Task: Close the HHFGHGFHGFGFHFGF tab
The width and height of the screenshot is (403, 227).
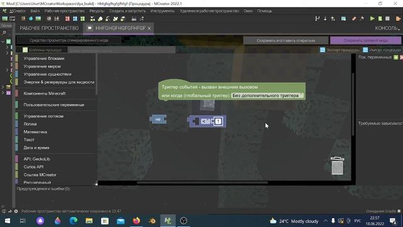Action: click(x=149, y=28)
